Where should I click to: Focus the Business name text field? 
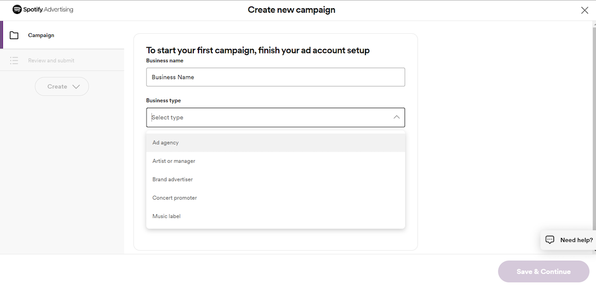pos(275,77)
